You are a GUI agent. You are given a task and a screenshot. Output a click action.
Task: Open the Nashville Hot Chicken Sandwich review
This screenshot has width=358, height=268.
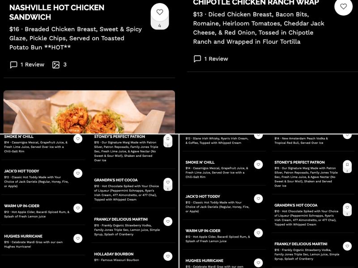[27, 65]
